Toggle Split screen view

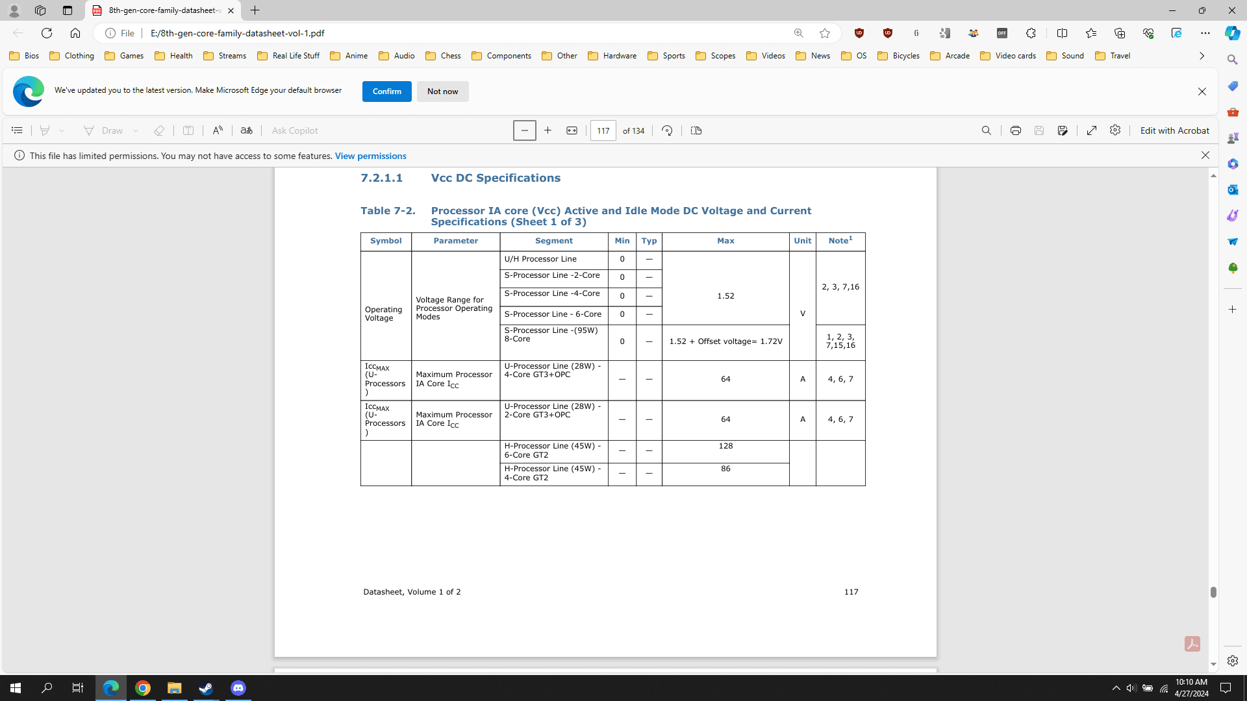[1062, 33]
